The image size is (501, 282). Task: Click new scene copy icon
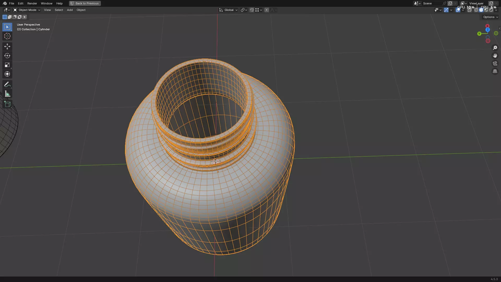(x=450, y=3)
